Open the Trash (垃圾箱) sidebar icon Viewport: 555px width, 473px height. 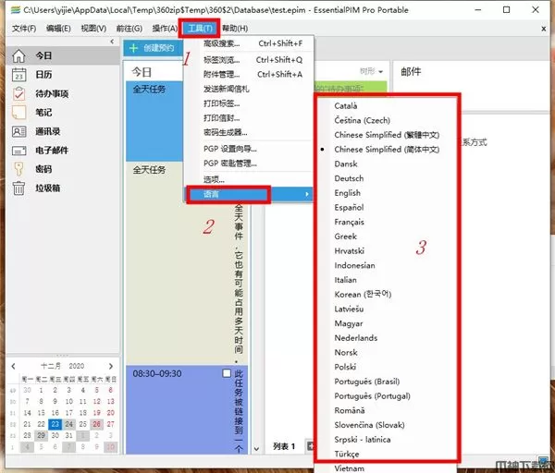pyautogui.click(x=18, y=189)
